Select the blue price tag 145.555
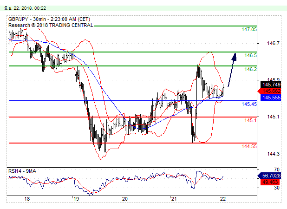The height and width of the screenshot is (209, 287). (271, 98)
